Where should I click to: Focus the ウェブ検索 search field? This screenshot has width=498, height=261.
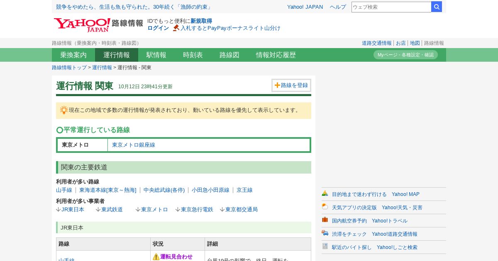coord(391,7)
